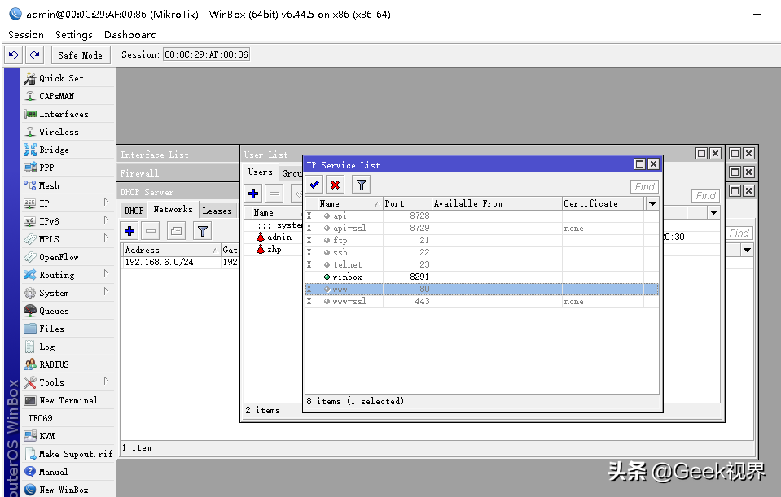Click filter funnel in DHCP Server toolbar
This screenshot has width=781, height=497.
[202, 231]
